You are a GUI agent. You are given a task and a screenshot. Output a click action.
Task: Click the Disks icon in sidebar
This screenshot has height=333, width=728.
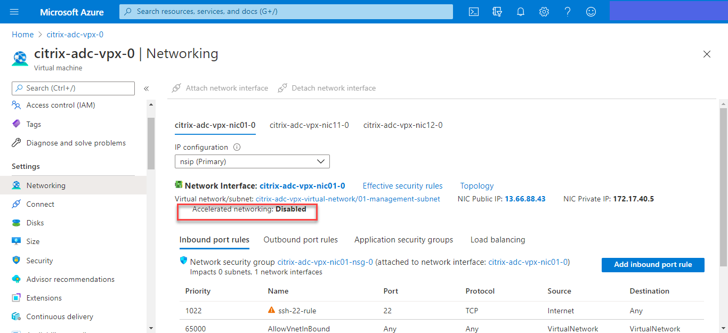(17, 223)
